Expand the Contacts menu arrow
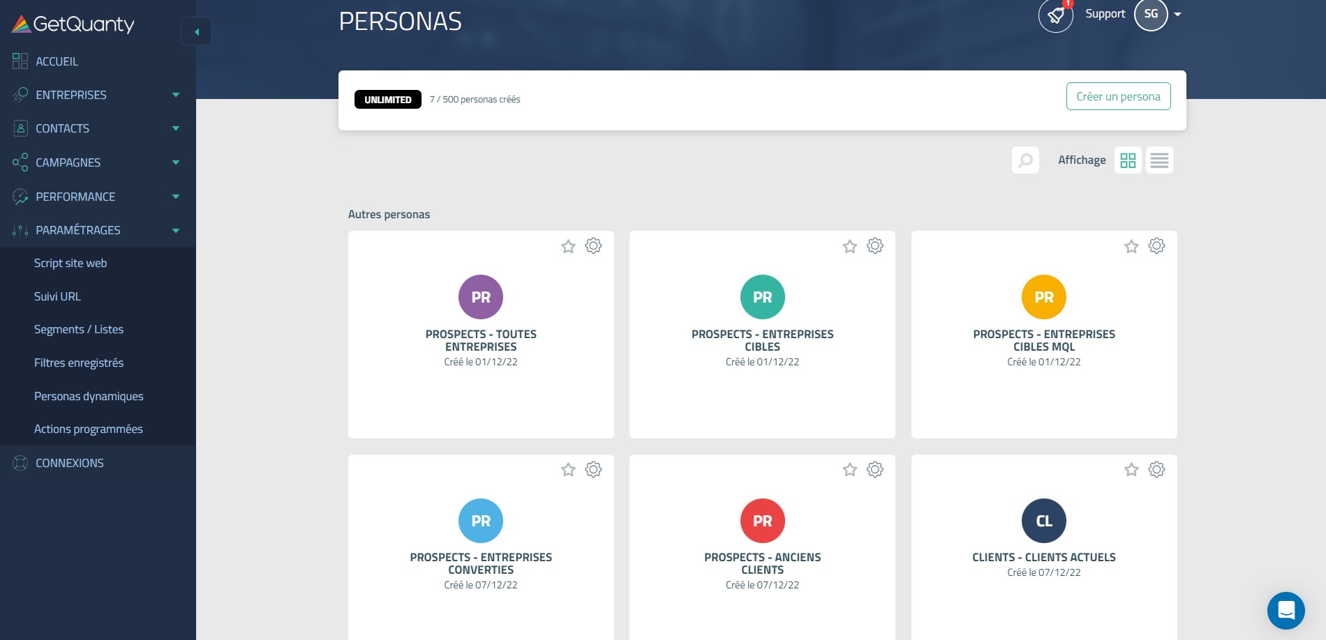The image size is (1326, 640). (x=176, y=128)
